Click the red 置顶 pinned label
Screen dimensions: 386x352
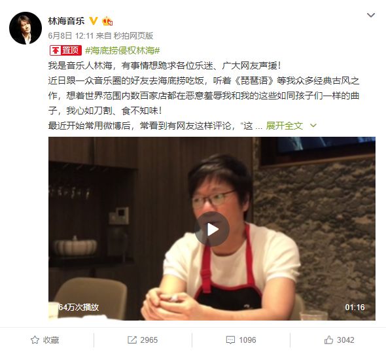(65, 50)
